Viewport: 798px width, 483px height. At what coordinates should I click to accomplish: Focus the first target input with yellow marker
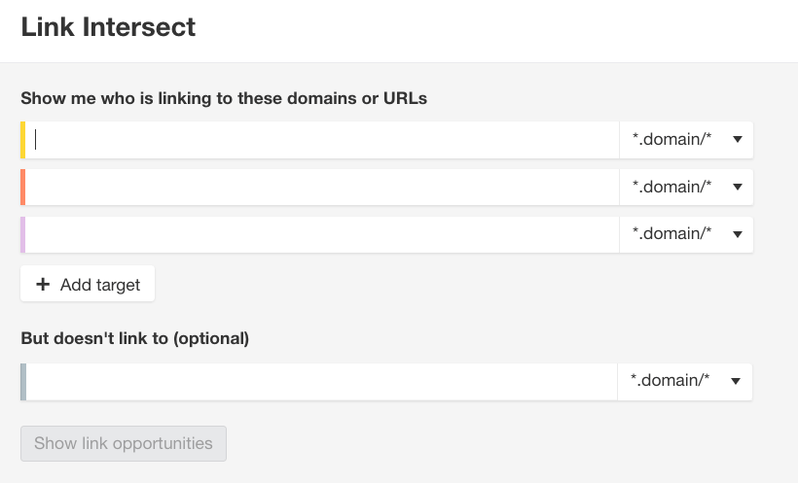coord(321,140)
